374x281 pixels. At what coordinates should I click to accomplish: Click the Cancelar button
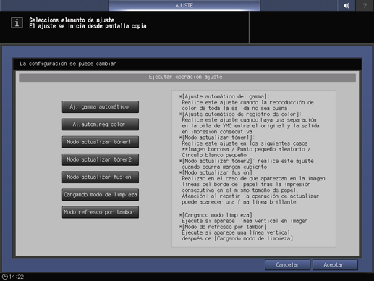click(x=287, y=265)
